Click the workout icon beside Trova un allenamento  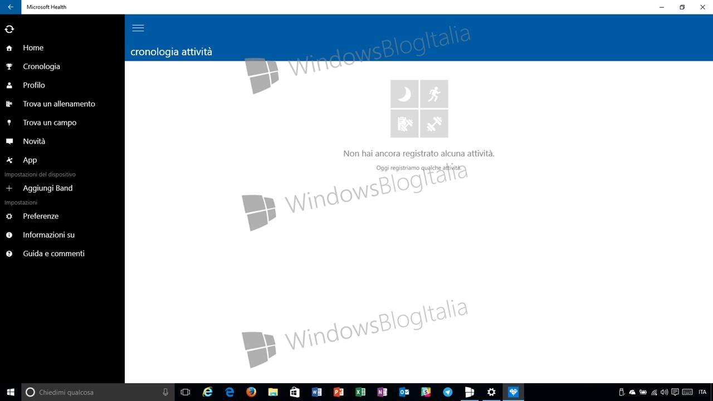click(9, 104)
